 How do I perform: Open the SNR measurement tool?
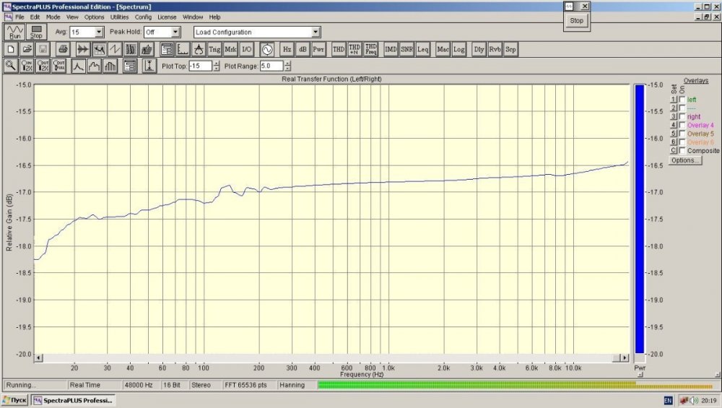406,49
